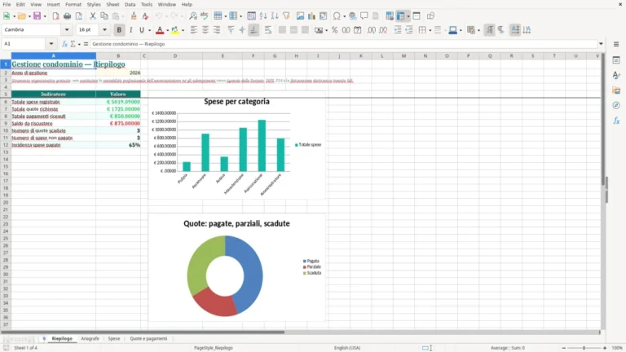Insert an image using the picture icon

300,16
